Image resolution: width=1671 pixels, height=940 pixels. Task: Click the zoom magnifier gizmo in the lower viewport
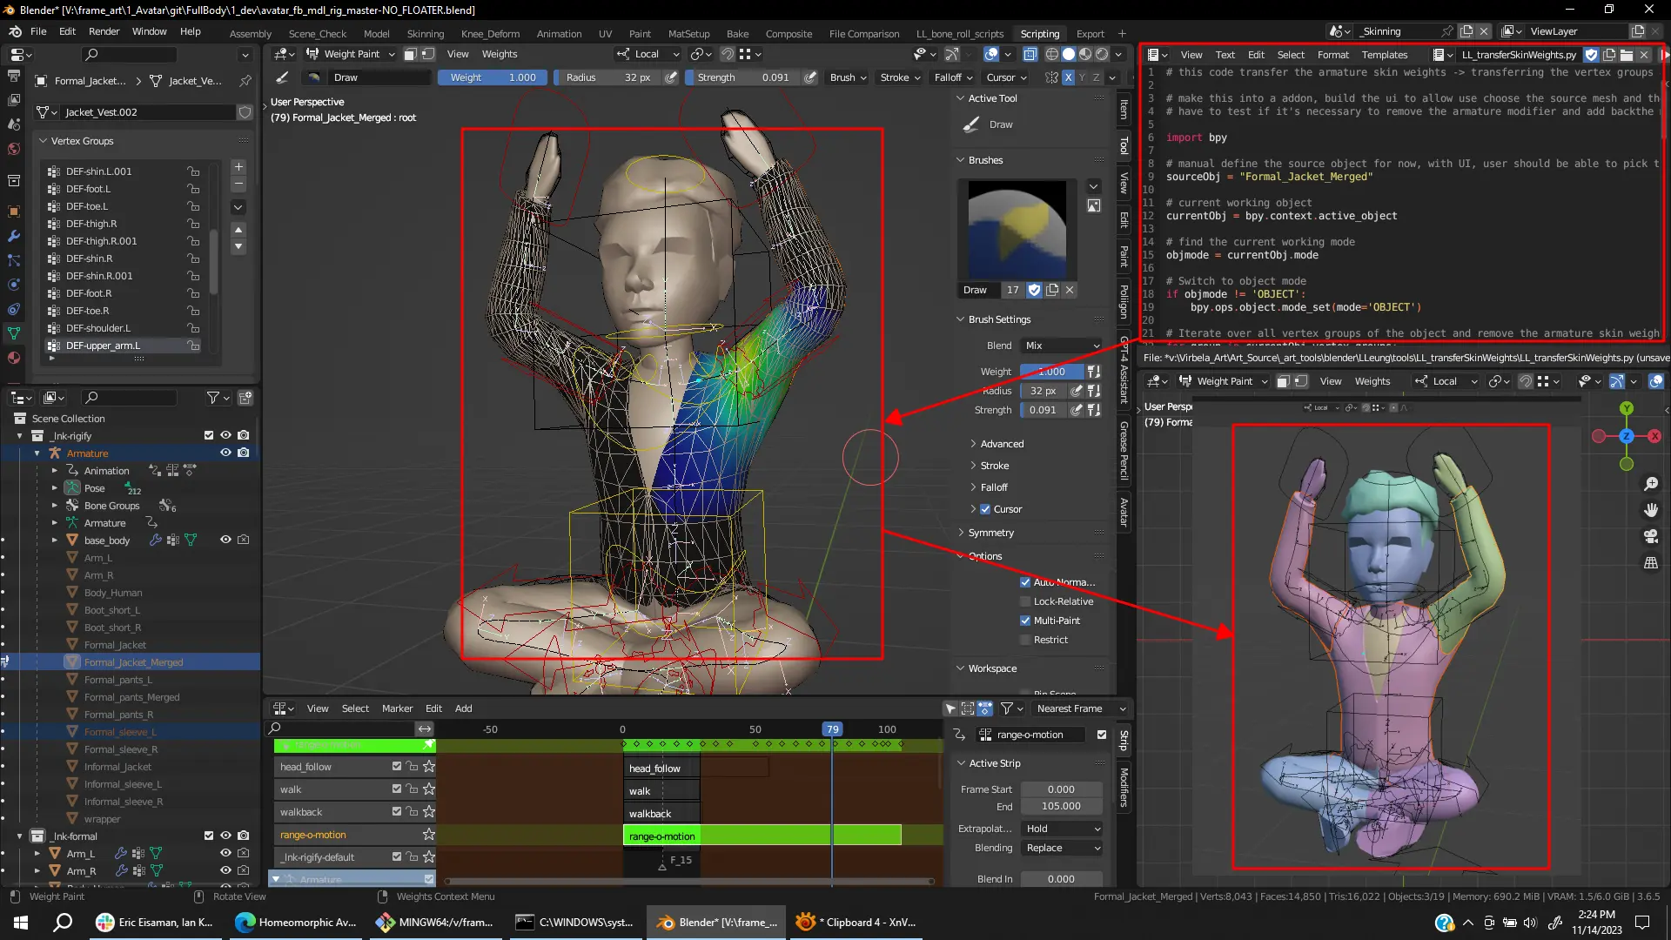(x=1650, y=484)
